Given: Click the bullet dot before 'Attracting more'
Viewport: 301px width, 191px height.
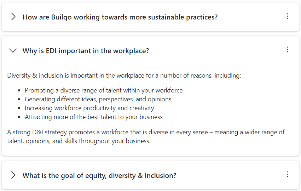Looking at the screenshot, I should tap(20, 117).
